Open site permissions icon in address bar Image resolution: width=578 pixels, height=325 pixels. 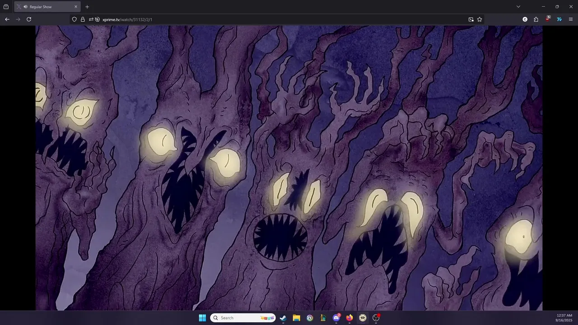tap(91, 19)
